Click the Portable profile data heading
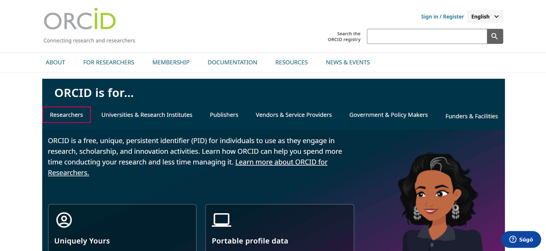Screen dimensions: 546x251 pyautogui.click(x=250, y=241)
